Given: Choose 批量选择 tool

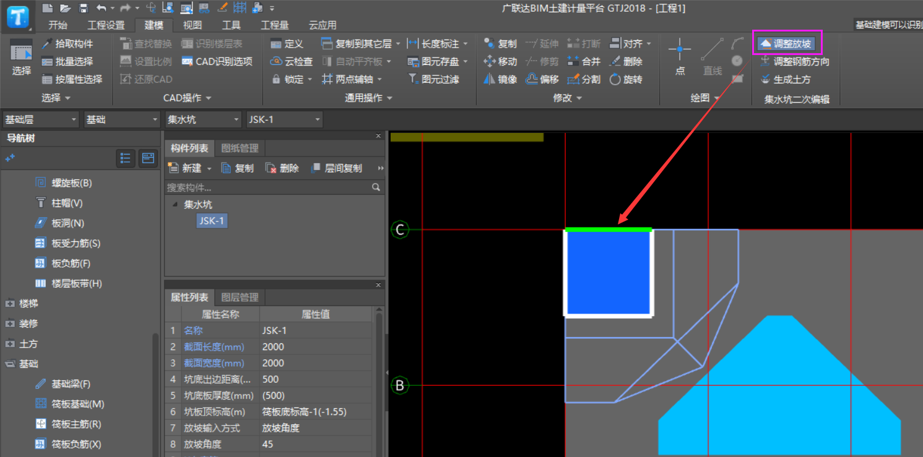Looking at the screenshot, I should pos(67,62).
